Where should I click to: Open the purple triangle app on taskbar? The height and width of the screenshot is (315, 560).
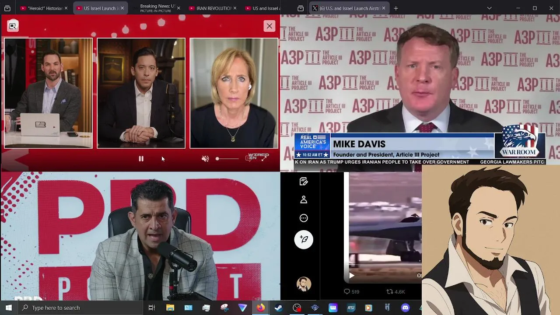(242, 308)
